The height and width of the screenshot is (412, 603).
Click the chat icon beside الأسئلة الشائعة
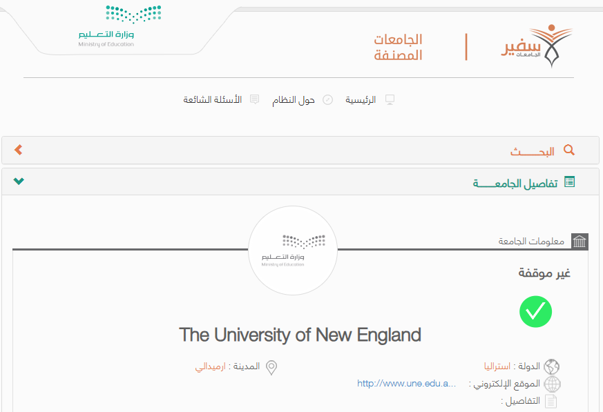[x=255, y=99]
